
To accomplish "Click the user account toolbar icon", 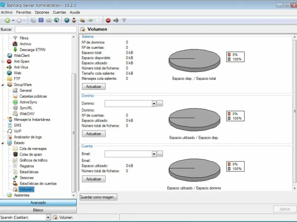I will (x=74, y=20).
